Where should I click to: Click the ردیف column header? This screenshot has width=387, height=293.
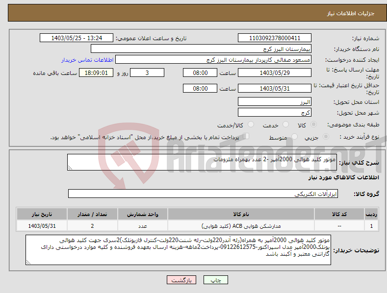[371, 214]
